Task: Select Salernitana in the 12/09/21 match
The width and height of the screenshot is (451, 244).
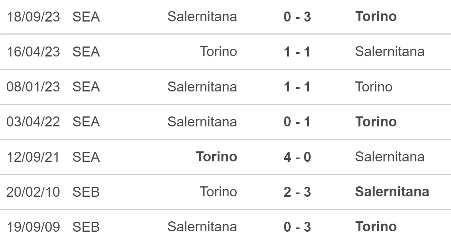Action: coord(390,157)
